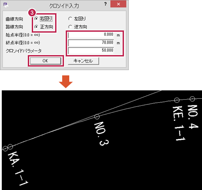The width and height of the screenshot is (202, 190).
Task: Click the キャンセル button
Action: point(83,61)
